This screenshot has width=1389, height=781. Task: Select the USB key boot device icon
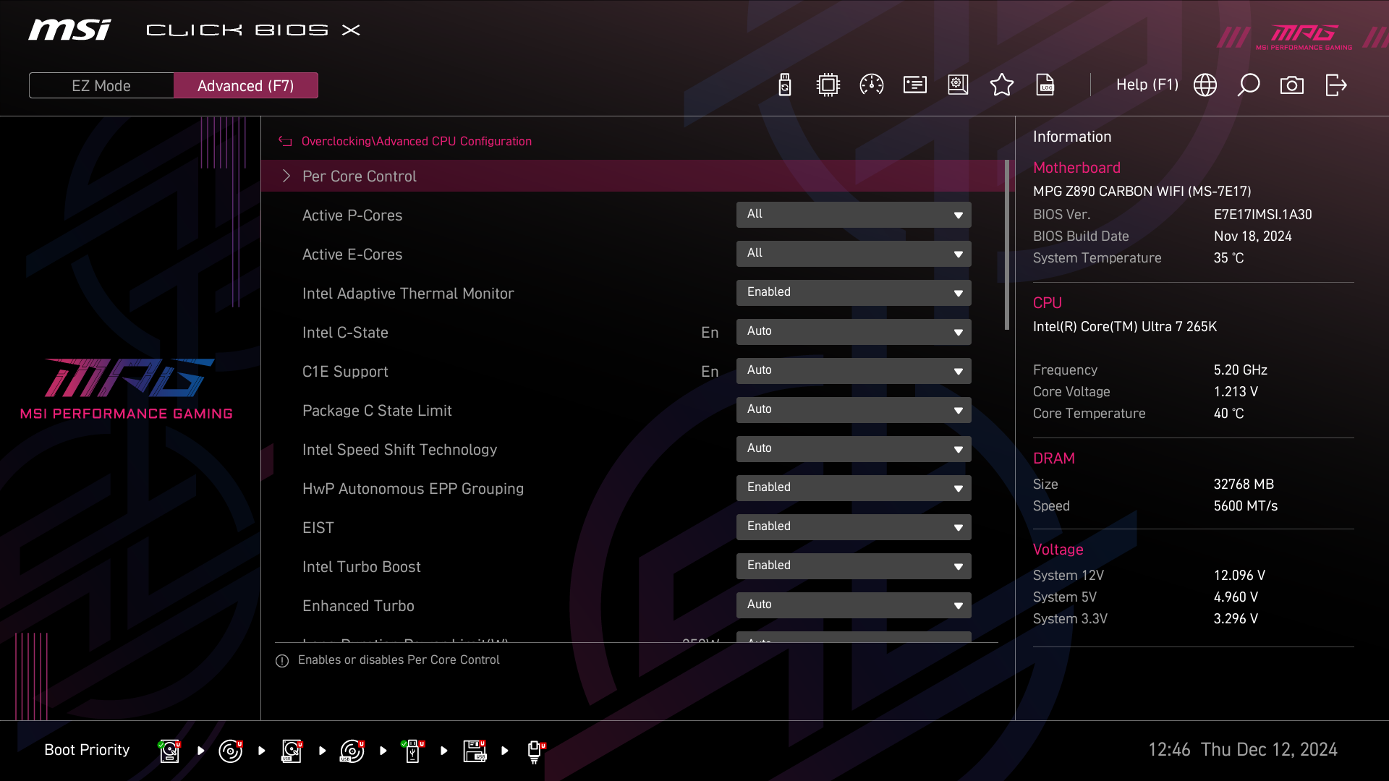[x=413, y=751]
